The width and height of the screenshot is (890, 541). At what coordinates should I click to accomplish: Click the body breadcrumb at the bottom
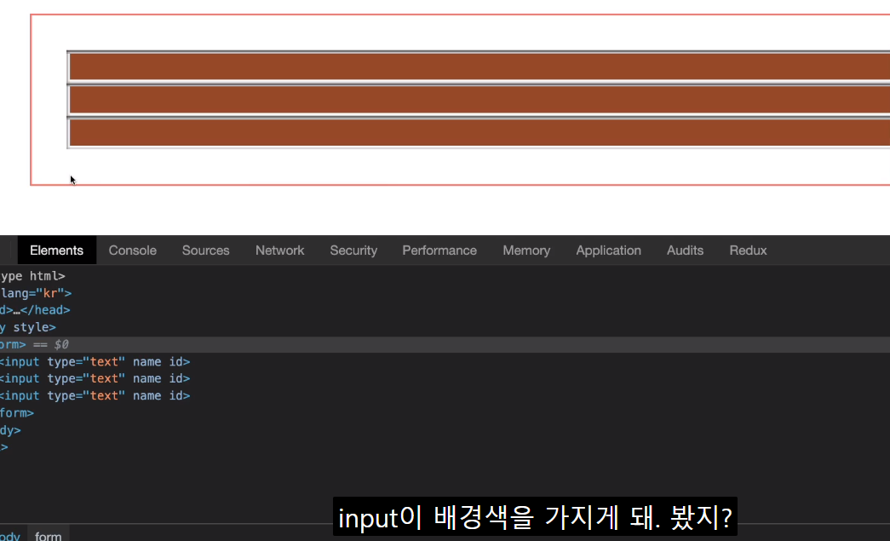(10, 535)
